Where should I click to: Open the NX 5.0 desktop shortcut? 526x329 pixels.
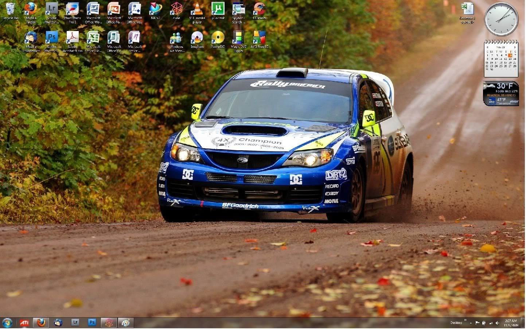click(156, 11)
